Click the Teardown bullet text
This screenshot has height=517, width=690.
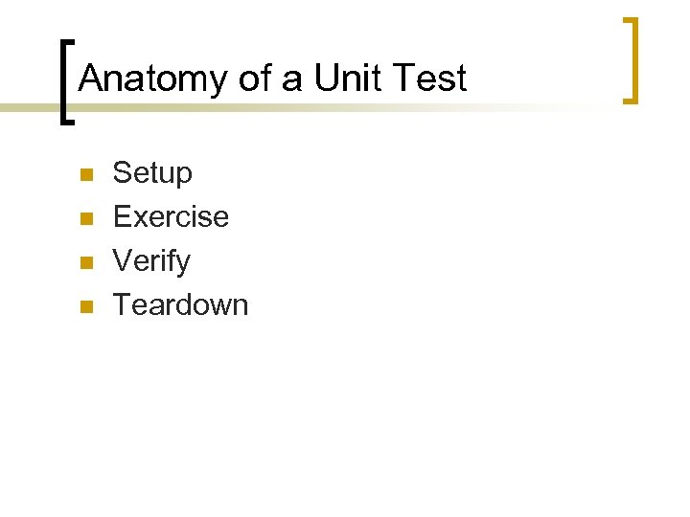click(180, 305)
